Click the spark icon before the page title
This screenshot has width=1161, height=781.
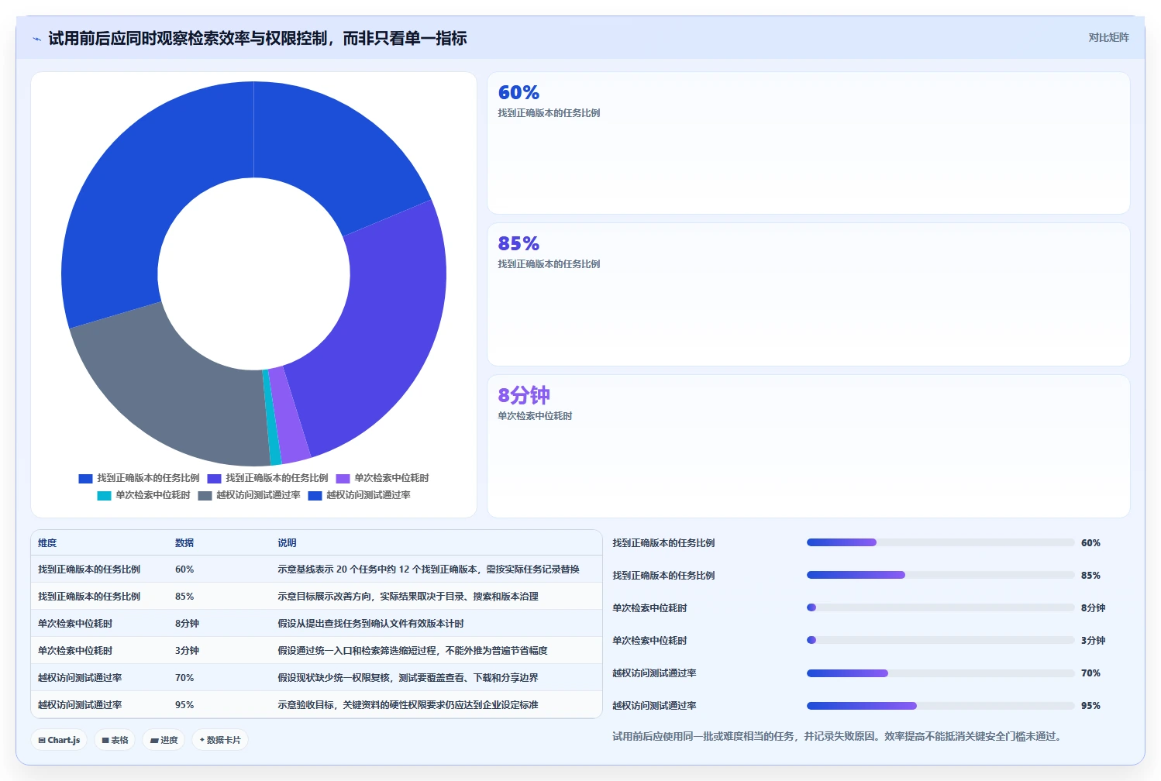[36, 39]
